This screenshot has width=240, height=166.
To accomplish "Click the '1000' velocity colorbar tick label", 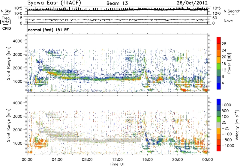I will (226, 105).
